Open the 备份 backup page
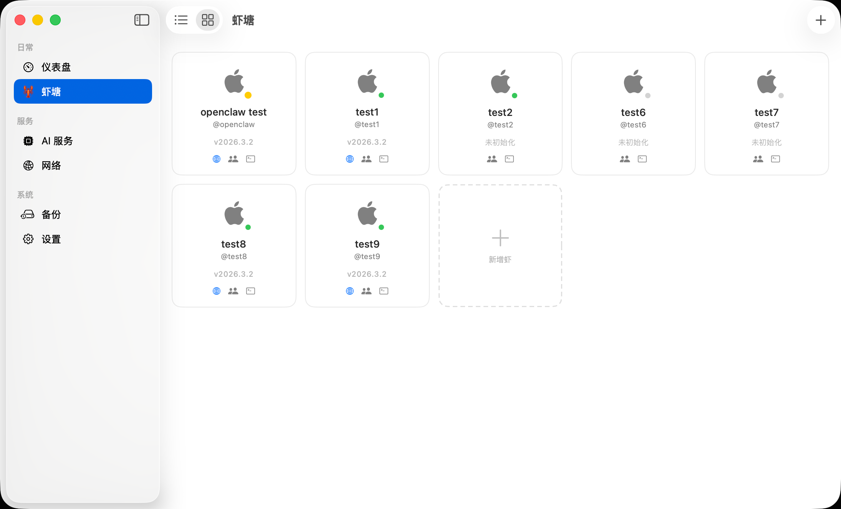Screen dimensions: 841x509 [83, 215]
